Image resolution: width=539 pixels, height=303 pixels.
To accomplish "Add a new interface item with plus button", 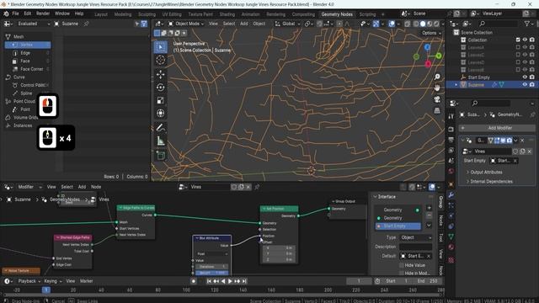I will [x=429, y=208].
